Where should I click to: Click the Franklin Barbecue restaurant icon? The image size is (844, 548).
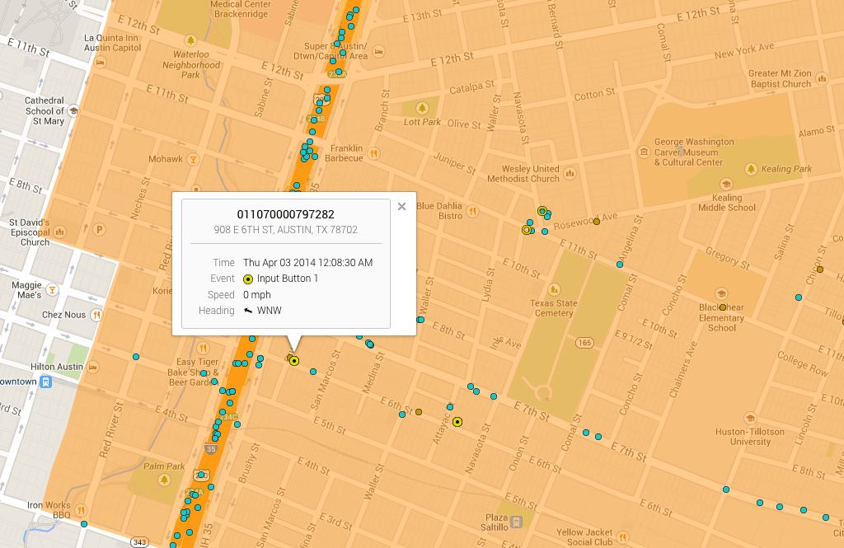(373, 153)
